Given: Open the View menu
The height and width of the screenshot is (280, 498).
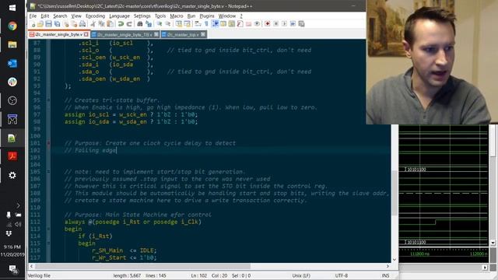Looking at the screenshot, I should pyautogui.click(x=76, y=16).
